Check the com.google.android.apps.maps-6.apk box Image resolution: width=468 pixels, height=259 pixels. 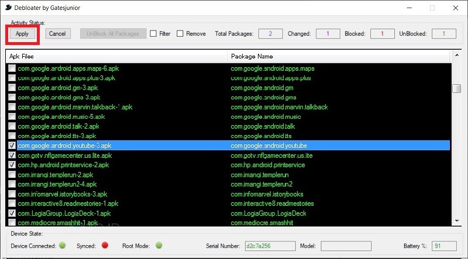12,69
